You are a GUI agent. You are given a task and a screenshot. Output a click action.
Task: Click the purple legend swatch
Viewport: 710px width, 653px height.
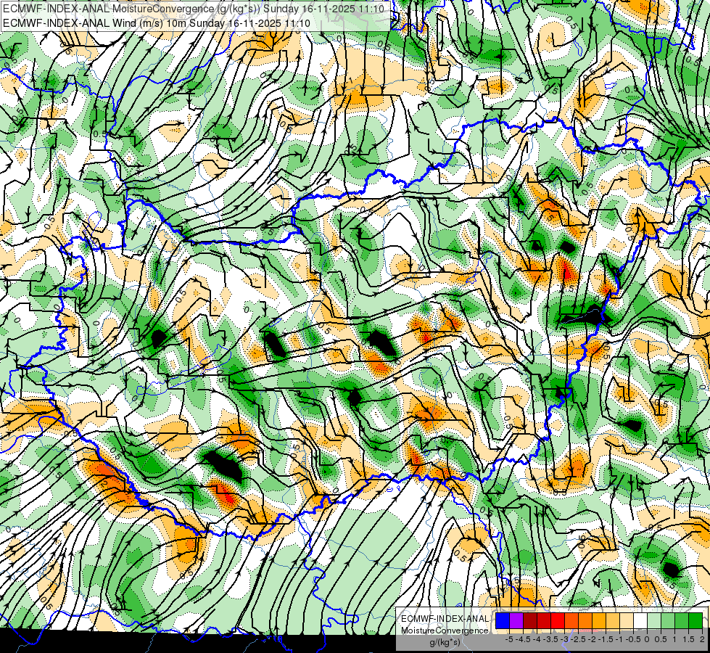pyautogui.click(x=516, y=621)
